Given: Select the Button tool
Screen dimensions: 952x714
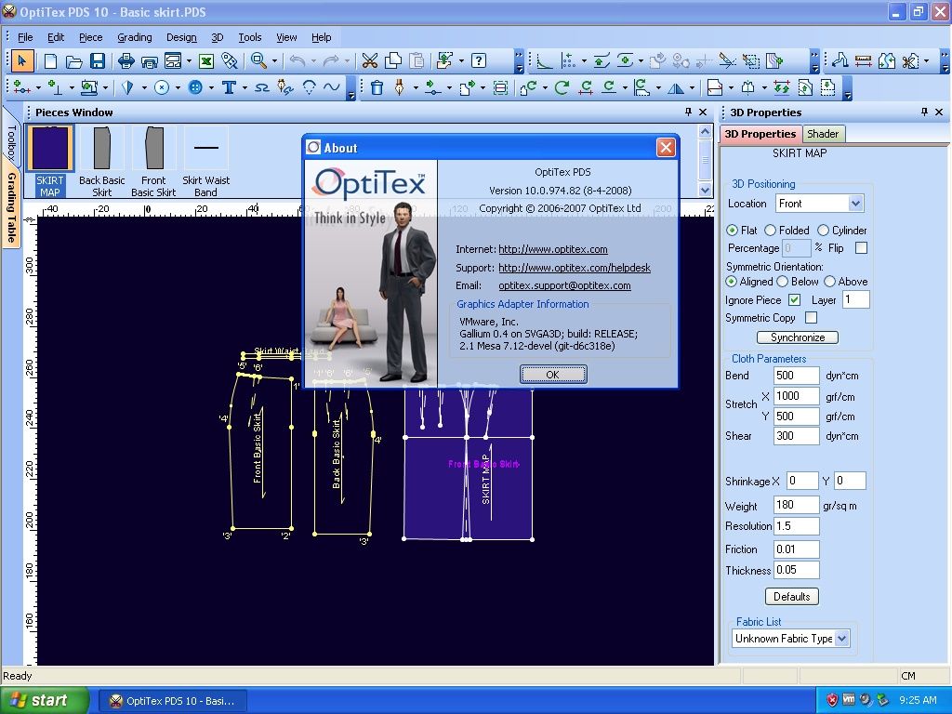Looking at the screenshot, I should click(195, 88).
